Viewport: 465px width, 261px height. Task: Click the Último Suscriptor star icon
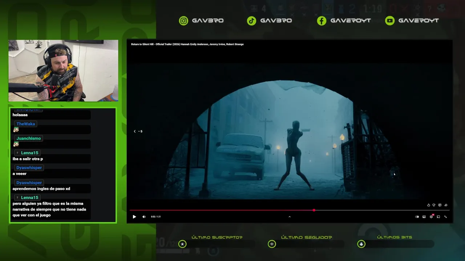point(182,244)
